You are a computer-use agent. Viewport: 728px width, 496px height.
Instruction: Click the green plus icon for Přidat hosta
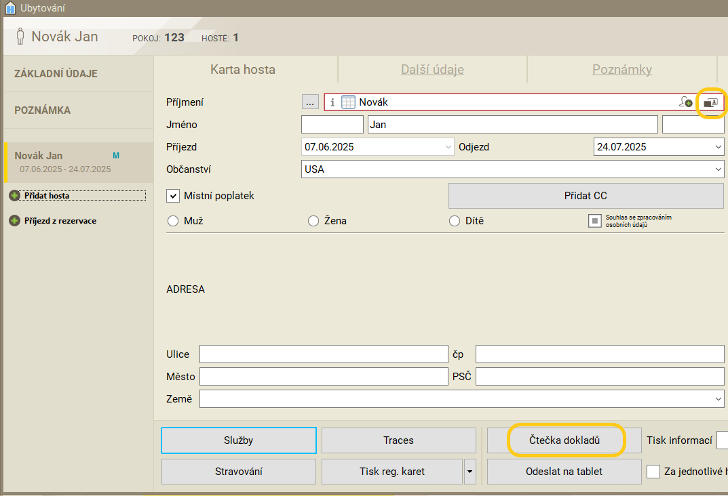click(14, 196)
